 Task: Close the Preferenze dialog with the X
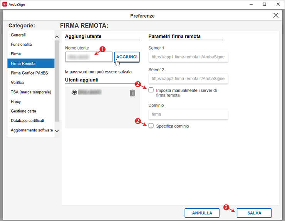276,15
